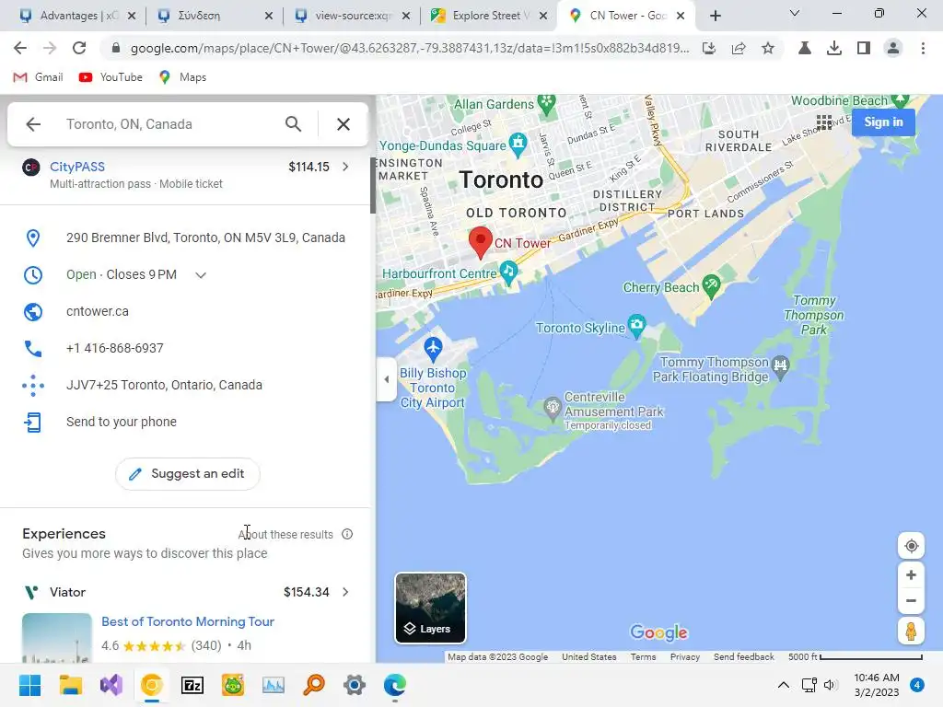Screen dimensions: 943x707
Task: Click Send to your phone
Action: 184,422
